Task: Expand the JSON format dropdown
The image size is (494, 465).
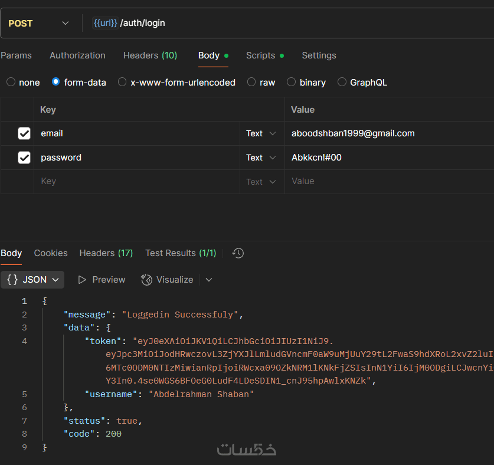Action: [x=32, y=280]
